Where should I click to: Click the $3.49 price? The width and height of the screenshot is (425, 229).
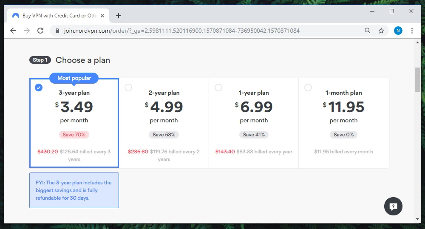(x=74, y=107)
